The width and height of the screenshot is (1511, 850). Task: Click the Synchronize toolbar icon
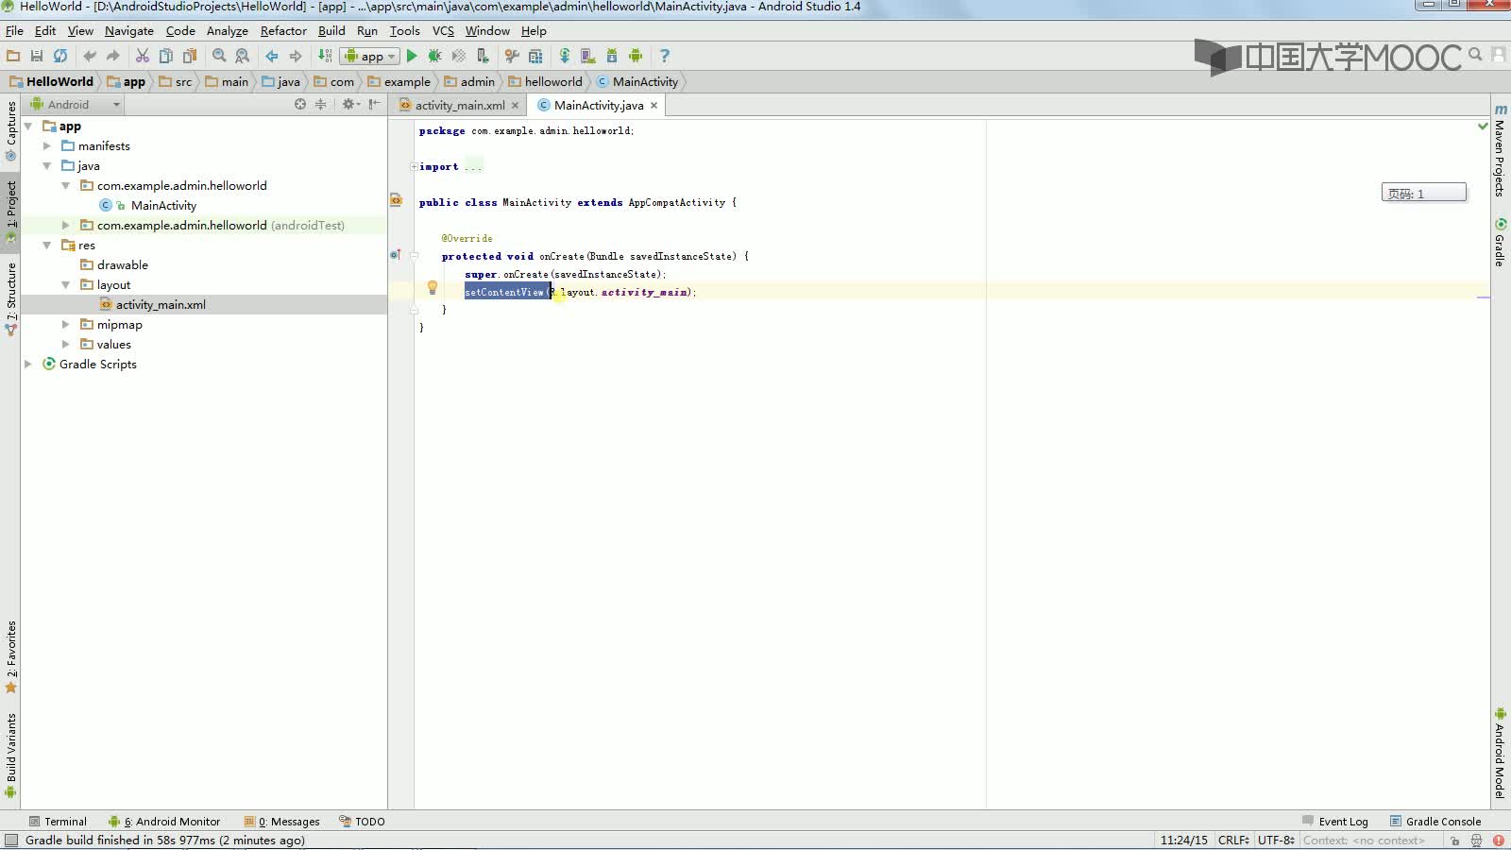60,56
